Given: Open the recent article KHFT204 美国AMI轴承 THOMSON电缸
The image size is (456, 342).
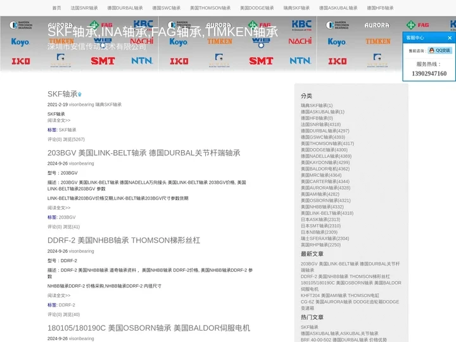Looking at the screenshot, I should click(x=340, y=296).
